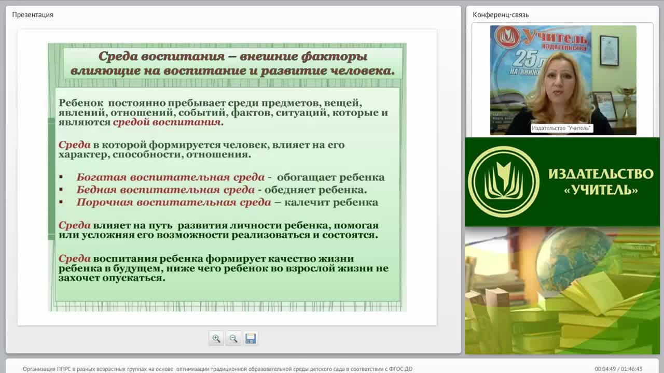Click the elapsed time 00:04:49 / 01:46:43
The width and height of the screenshot is (664, 373).
pyautogui.click(x=618, y=369)
